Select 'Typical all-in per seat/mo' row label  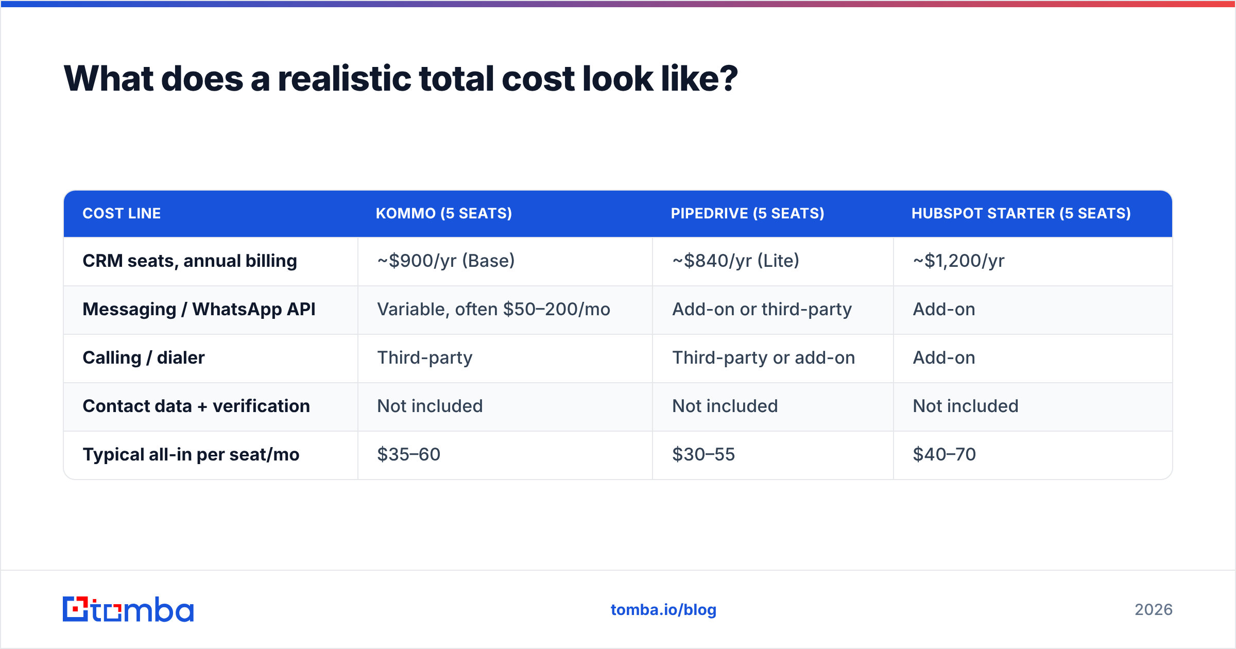tap(191, 455)
